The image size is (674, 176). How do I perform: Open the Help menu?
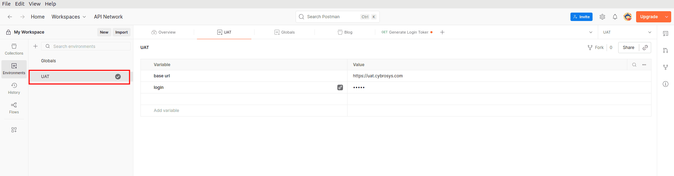pos(50,4)
